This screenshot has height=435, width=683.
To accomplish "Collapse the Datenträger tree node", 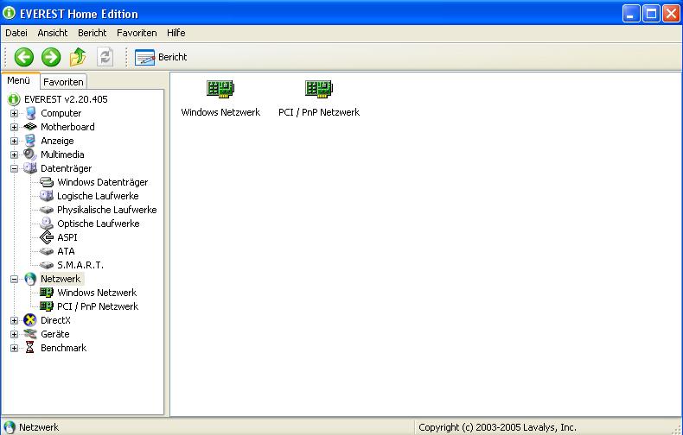I will (x=14, y=168).
